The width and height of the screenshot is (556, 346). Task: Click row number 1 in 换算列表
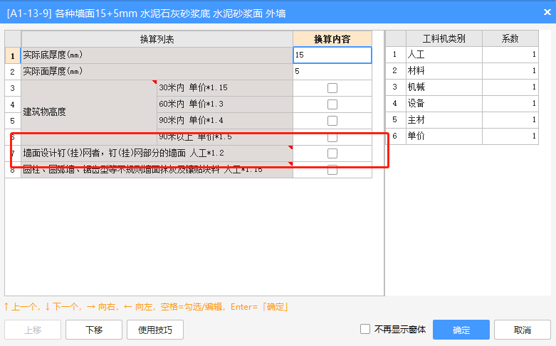click(x=13, y=55)
